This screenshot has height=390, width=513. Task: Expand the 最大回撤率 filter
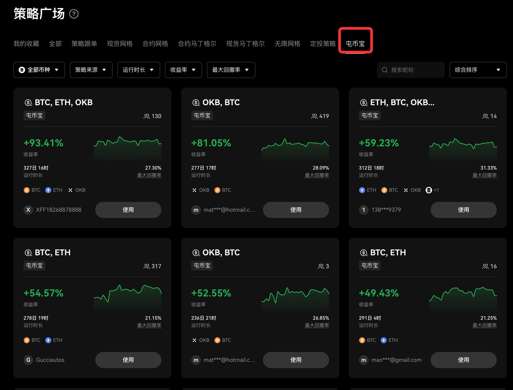click(231, 70)
